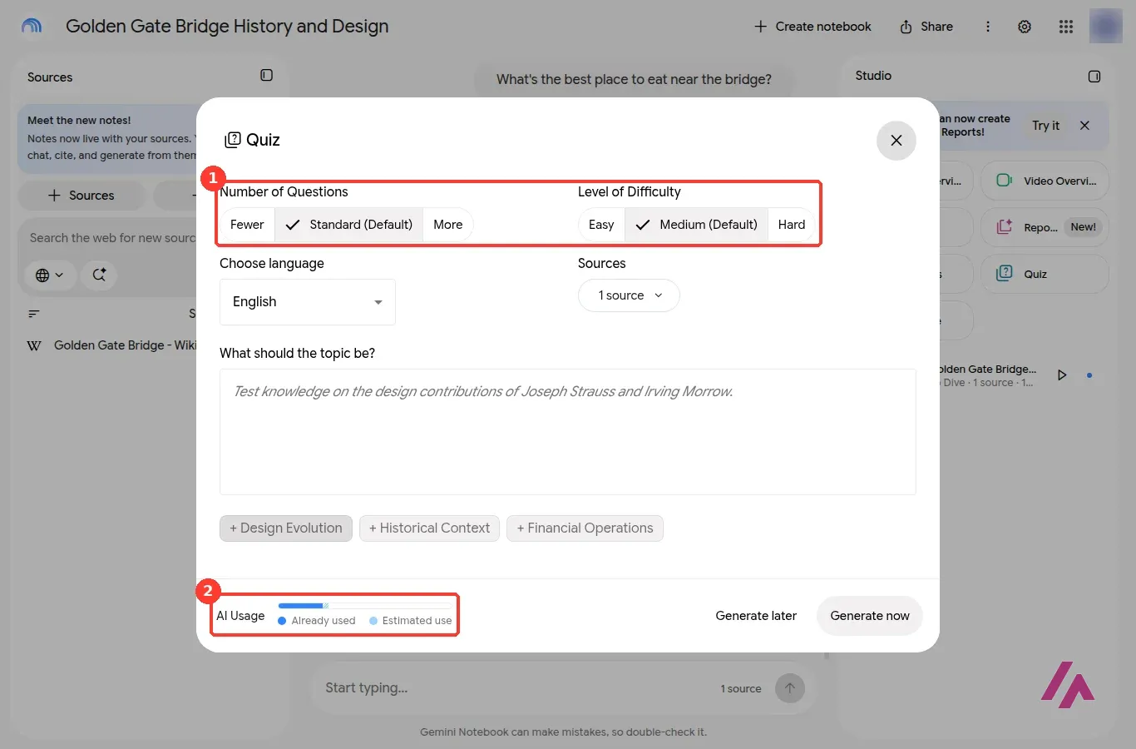Image resolution: width=1136 pixels, height=749 pixels.
Task: Click the Wikipedia W source icon
Action: coord(34,345)
